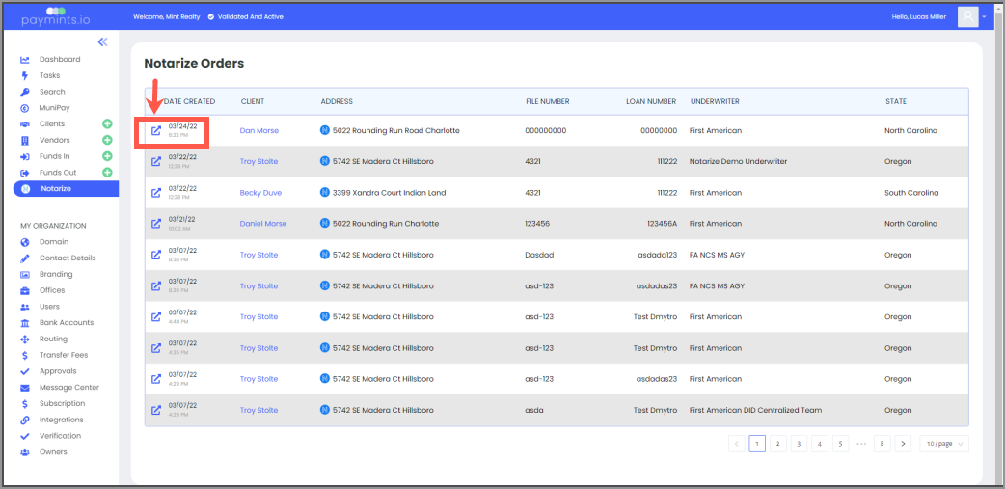Open the 10 / page size dropdown

pyautogui.click(x=943, y=444)
